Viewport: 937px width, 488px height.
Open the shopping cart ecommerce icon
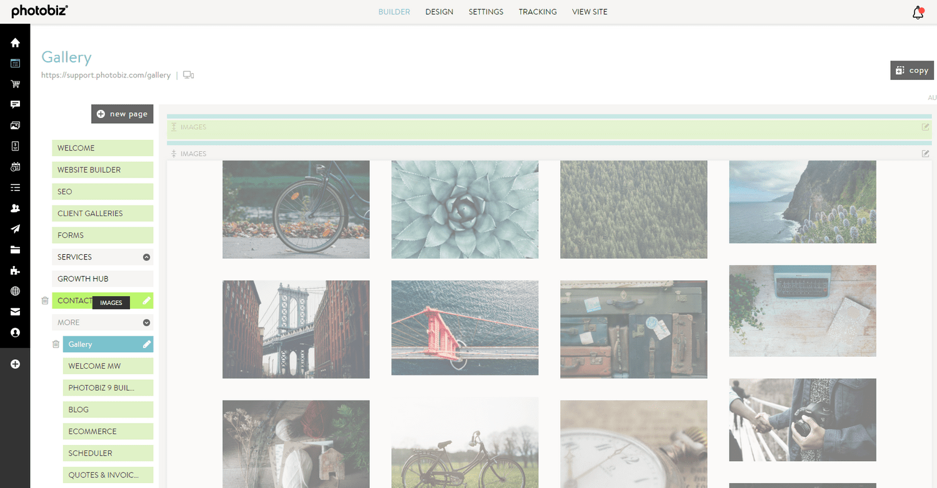click(15, 84)
